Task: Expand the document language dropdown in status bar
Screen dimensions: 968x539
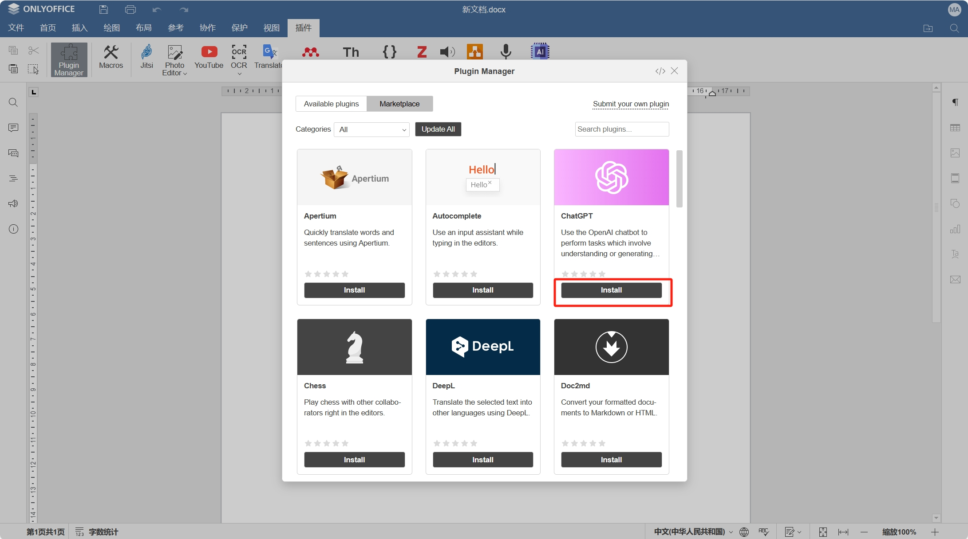Action: pos(731,532)
